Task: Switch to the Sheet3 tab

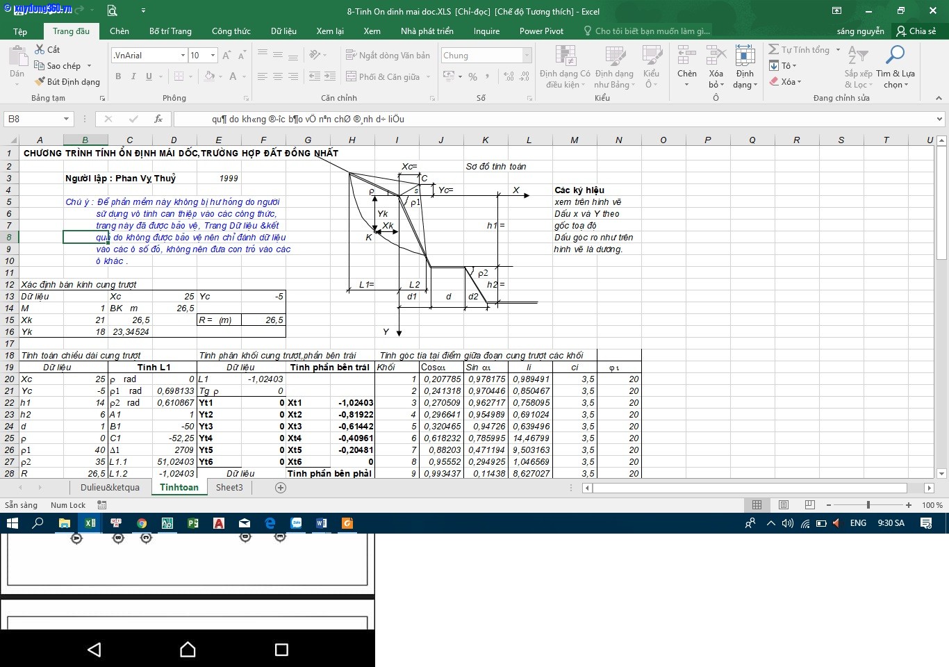Action: pos(229,488)
